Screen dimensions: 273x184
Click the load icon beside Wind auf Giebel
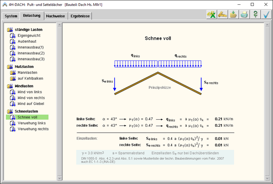12,104
